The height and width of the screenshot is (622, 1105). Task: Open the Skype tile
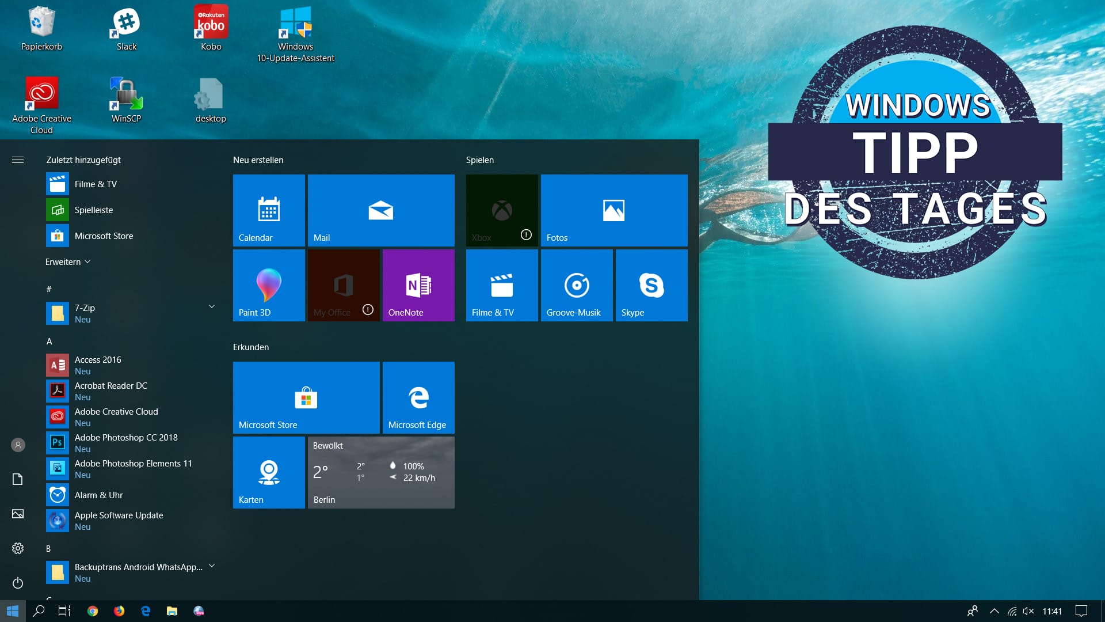651,285
